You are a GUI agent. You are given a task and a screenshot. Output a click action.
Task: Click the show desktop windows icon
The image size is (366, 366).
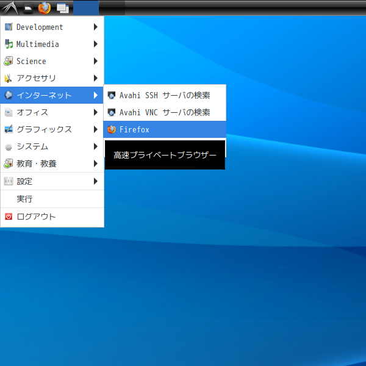click(x=63, y=8)
